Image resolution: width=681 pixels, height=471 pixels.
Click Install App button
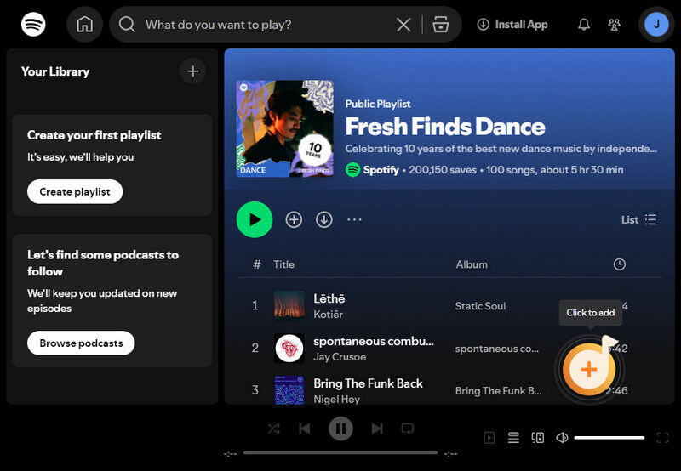coord(512,25)
